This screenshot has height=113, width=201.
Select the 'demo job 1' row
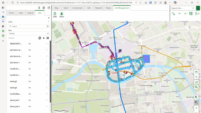[x=28, y=100]
